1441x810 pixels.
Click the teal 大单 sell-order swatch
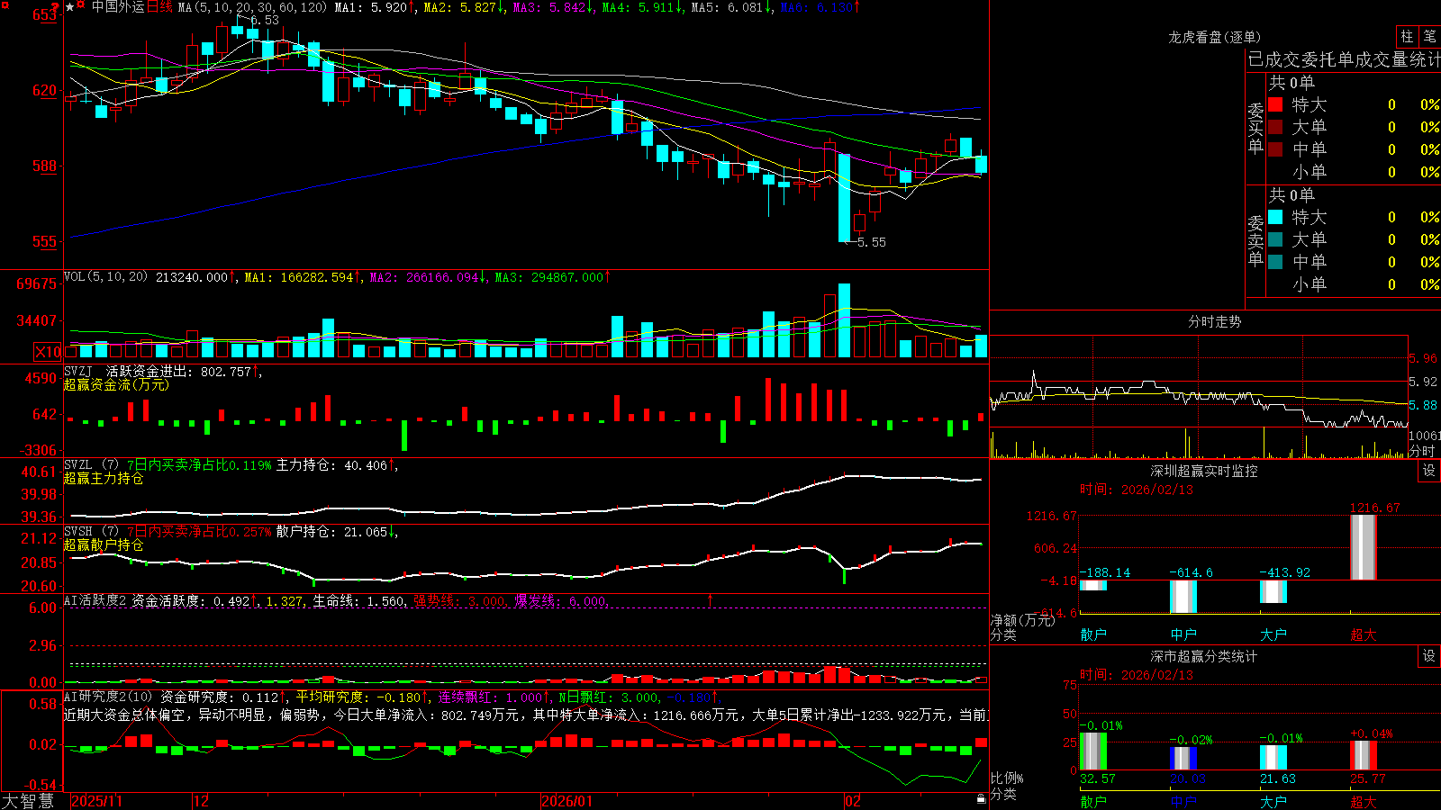pos(1275,239)
